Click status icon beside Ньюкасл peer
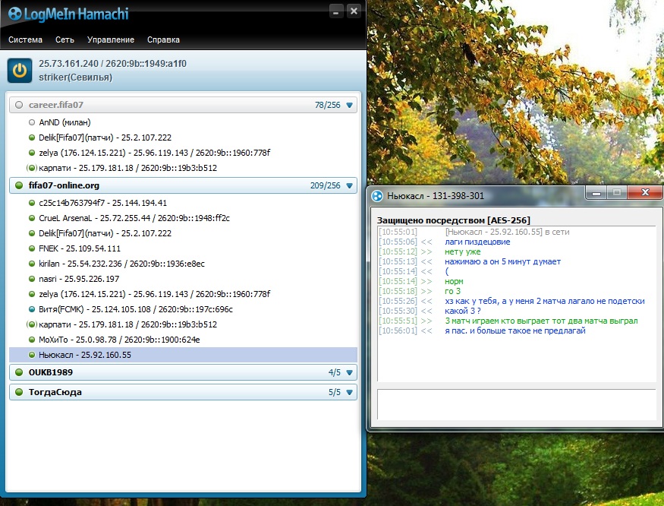664x506 pixels. coord(32,355)
